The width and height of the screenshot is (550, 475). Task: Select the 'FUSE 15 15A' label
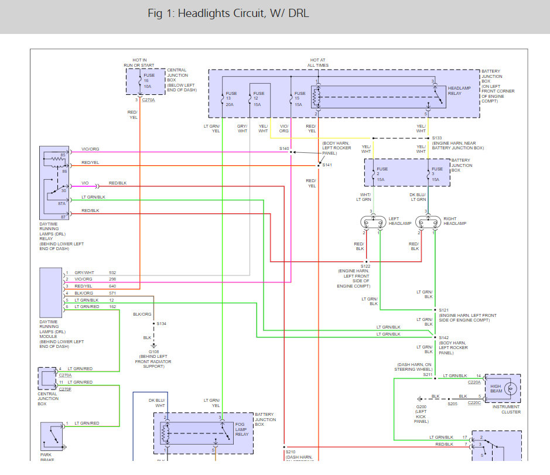point(300,99)
